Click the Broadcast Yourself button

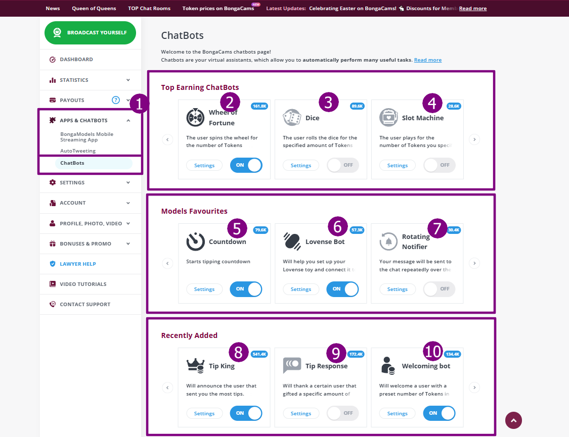tap(90, 32)
